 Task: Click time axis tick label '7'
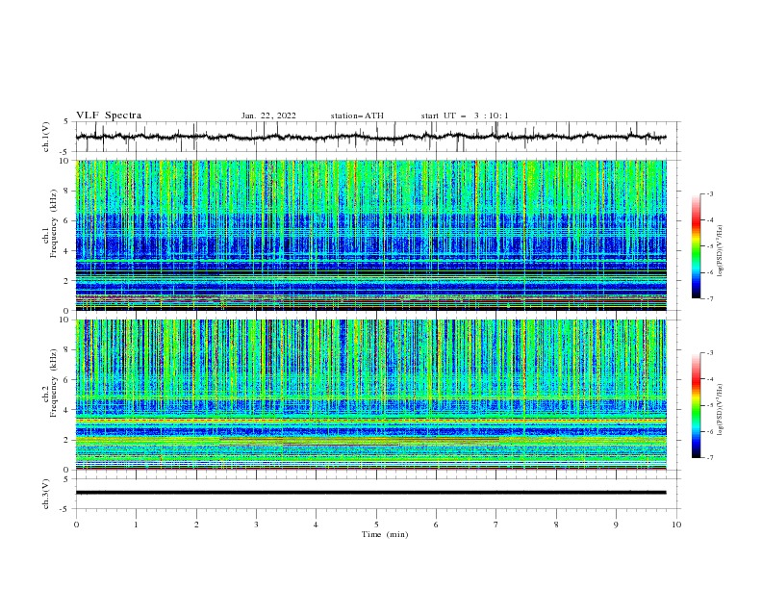click(x=496, y=525)
